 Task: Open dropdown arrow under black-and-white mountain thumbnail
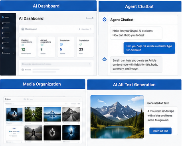[x=79, y=123]
